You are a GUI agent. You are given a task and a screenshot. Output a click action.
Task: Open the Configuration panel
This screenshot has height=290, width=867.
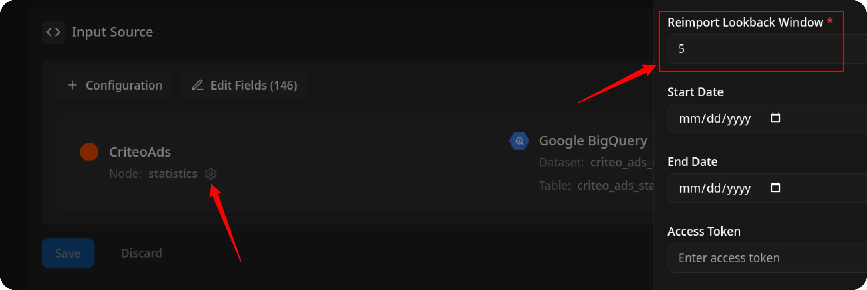pyautogui.click(x=114, y=85)
